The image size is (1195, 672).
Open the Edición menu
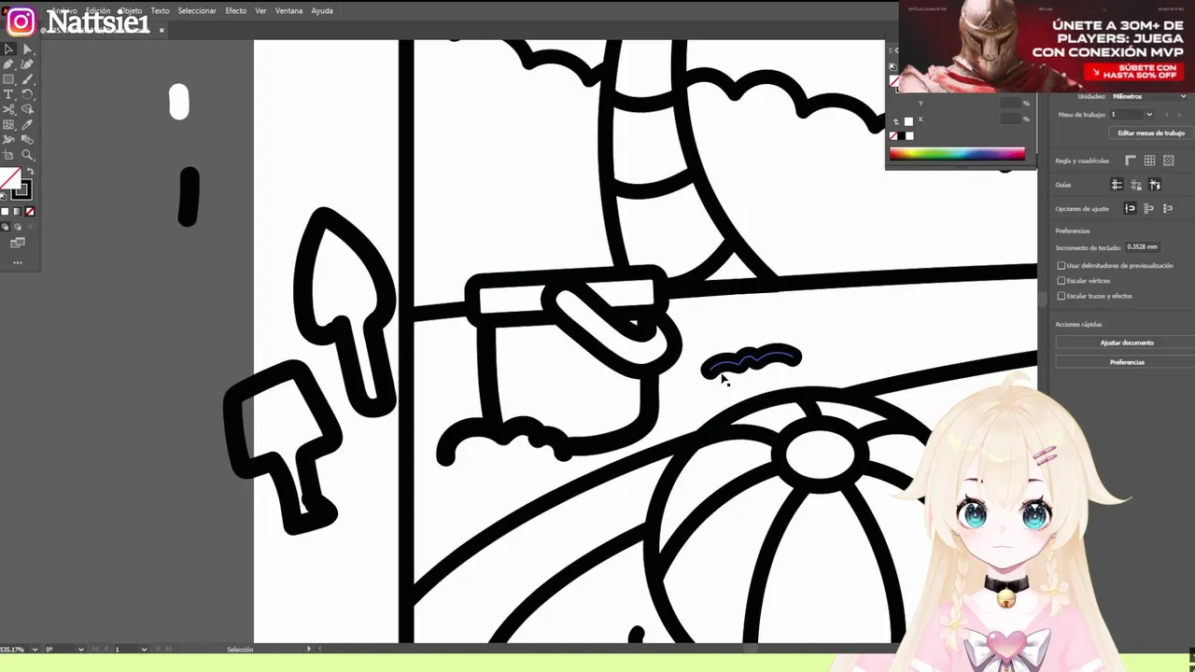(97, 10)
